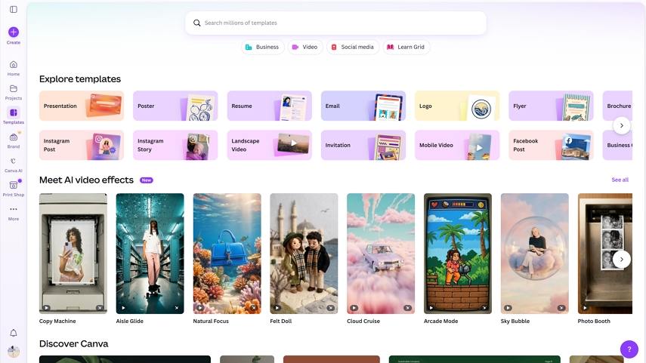
Task: Open the Logo template category
Action: coord(457,106)
